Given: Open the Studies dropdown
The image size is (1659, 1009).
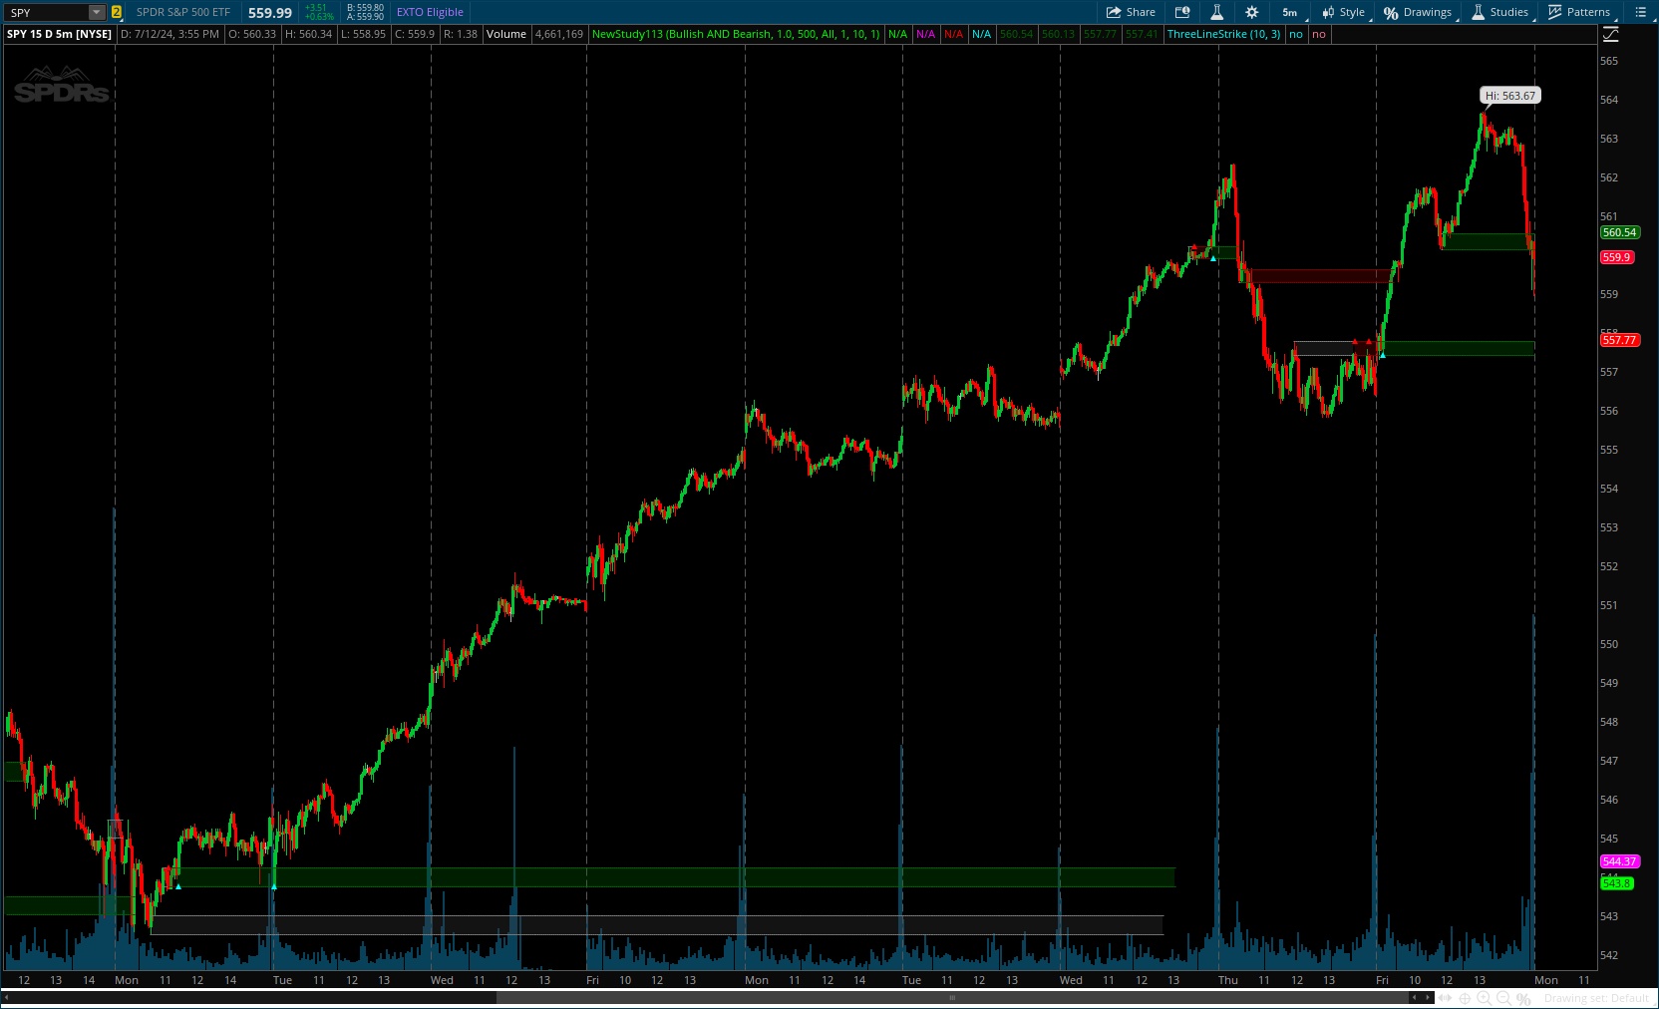Looking at the screenshot, I should (1500, 12).
